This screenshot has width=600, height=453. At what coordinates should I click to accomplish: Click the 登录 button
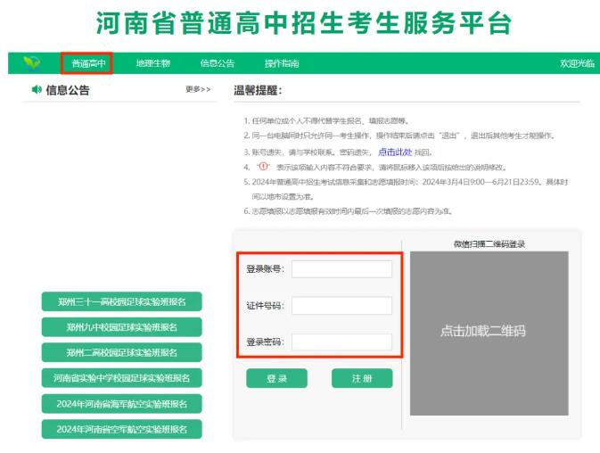[x=276, y=378]
